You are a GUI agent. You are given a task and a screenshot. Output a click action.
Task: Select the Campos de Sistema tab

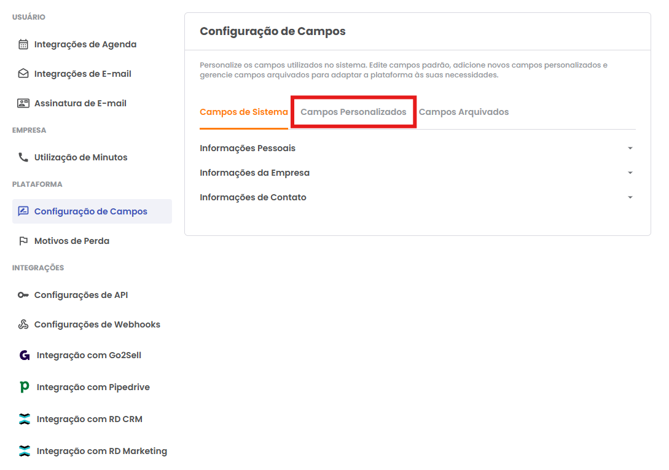click(x=244, y=112)
